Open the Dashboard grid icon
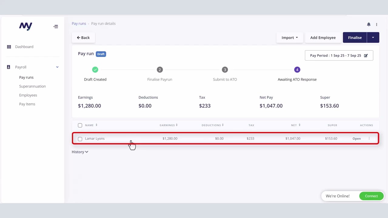388x218 pixels. tap(9, 47)
